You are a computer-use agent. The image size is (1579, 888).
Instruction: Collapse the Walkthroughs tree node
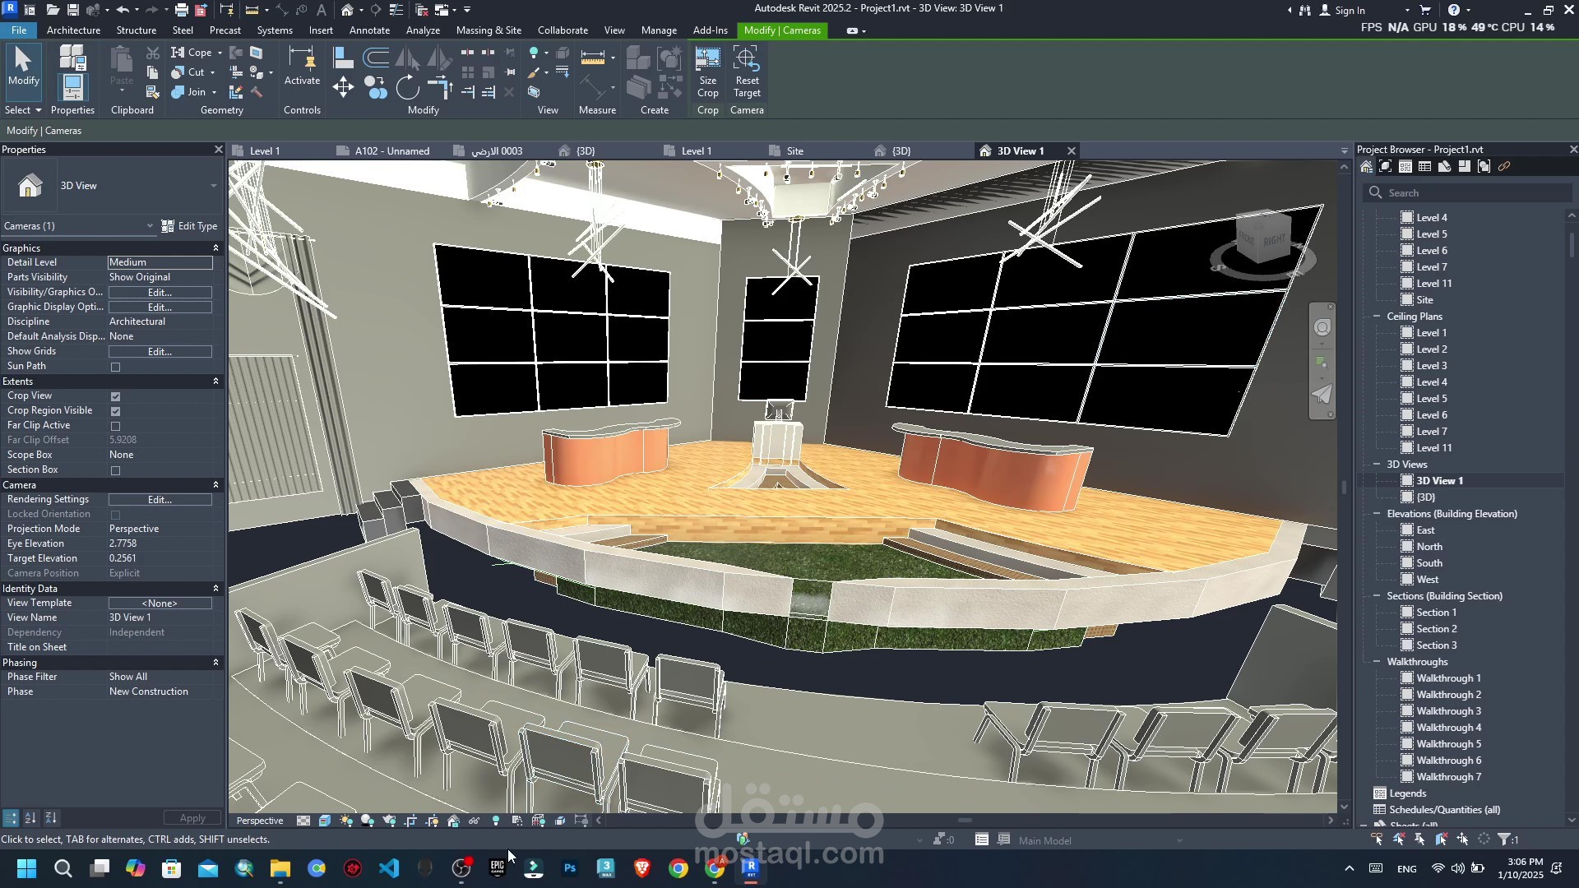(1377, 662)
